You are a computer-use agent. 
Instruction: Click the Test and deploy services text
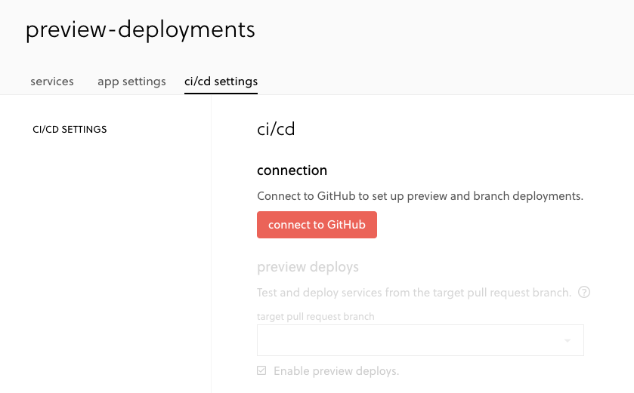pos(414,293)
